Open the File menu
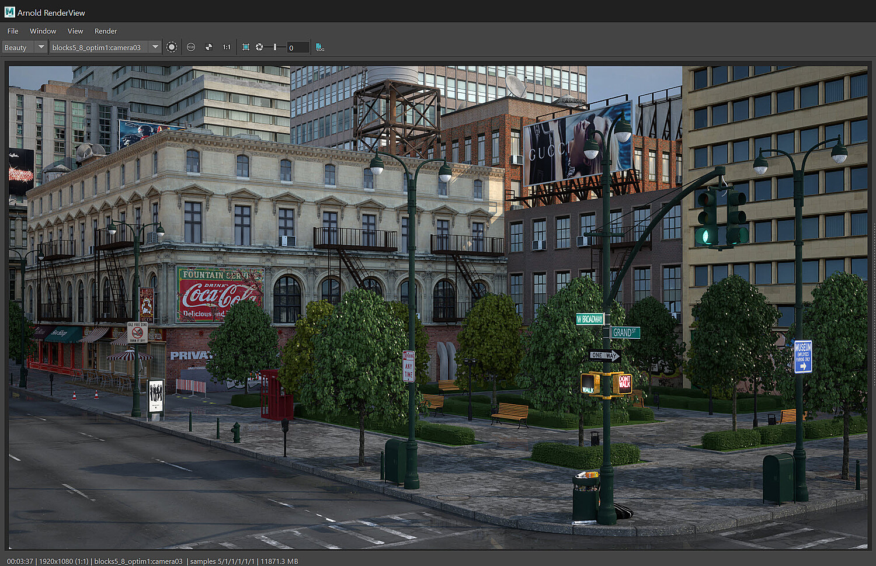The image size is (876, 566). click(13, 31)
